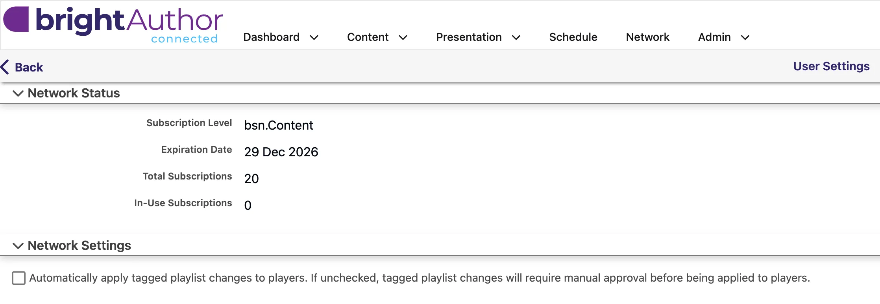This screenshot has height=304, width=880.
Task: Click the bsn.Content subscription level value
Action: 279,125
